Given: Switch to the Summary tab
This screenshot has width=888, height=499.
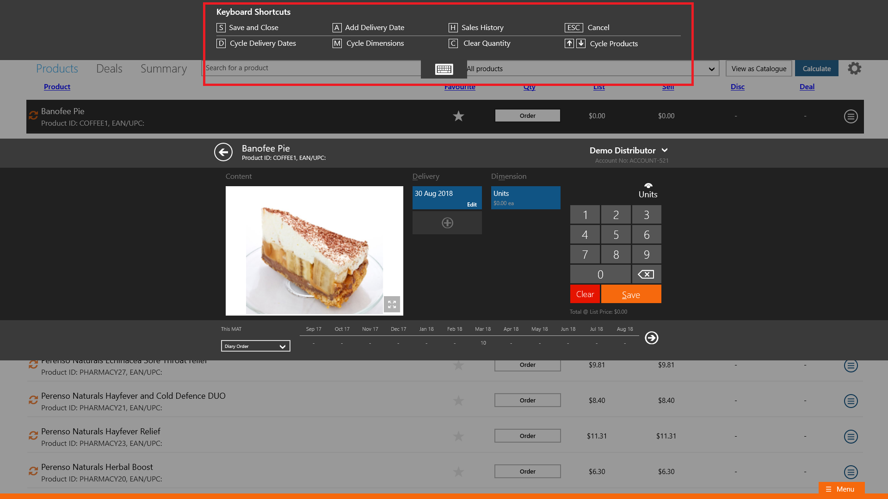Looking at the screenshot, I should [164, 69].
